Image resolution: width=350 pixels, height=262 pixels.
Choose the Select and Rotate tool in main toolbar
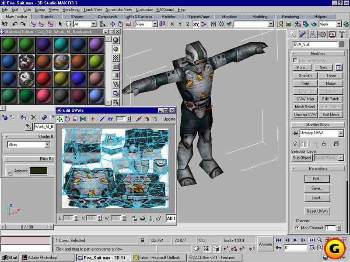click(x=121, y=24)
